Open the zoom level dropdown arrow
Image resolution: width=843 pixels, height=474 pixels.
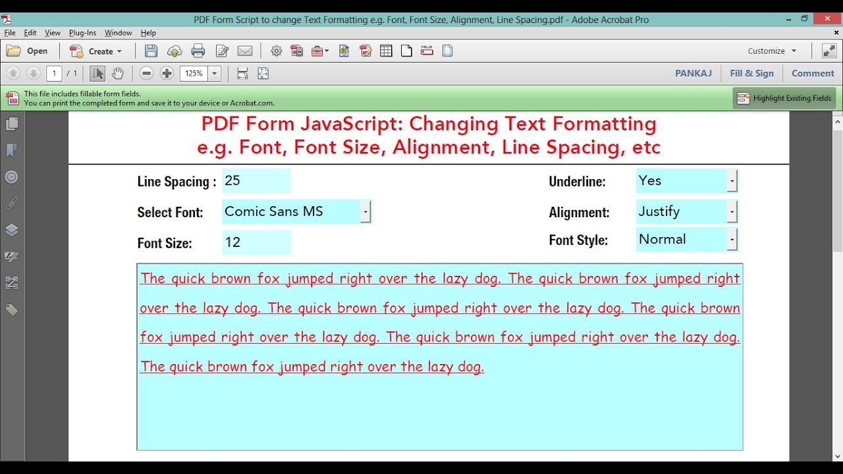pyautogui.click(x=215, y=74)
